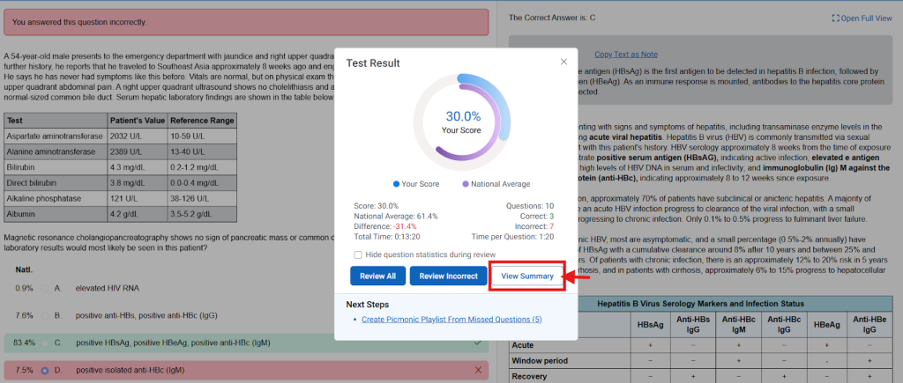Close the Test Result dialog
This screenshot has height=383, width=903.
coord(563,62)
